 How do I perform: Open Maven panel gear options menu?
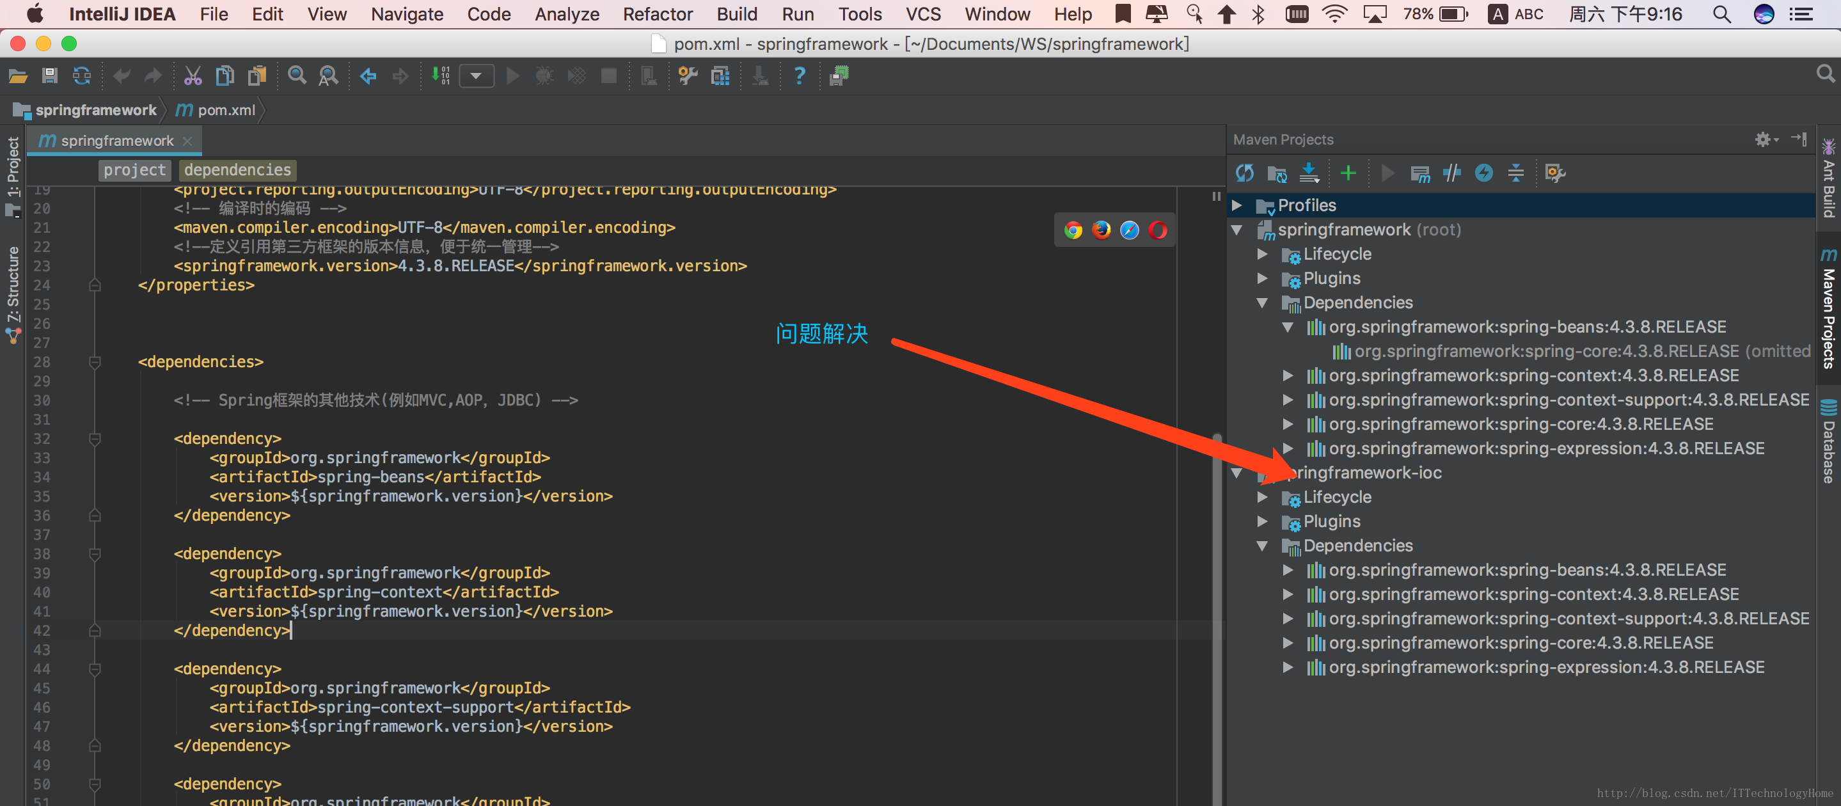point(1766,139)
